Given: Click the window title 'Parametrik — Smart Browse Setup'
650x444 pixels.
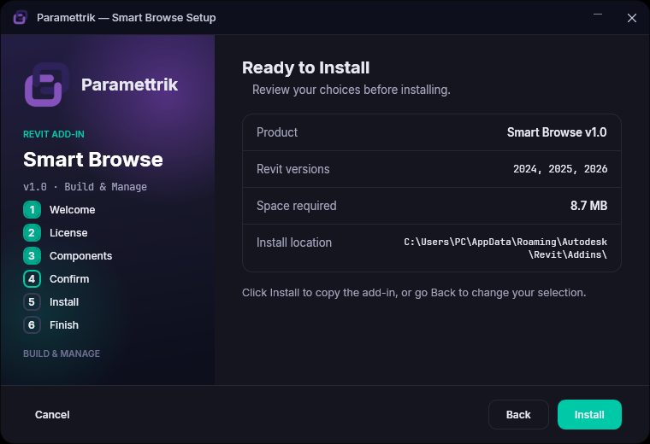Looking at the screenshot, I should (127, 18).
